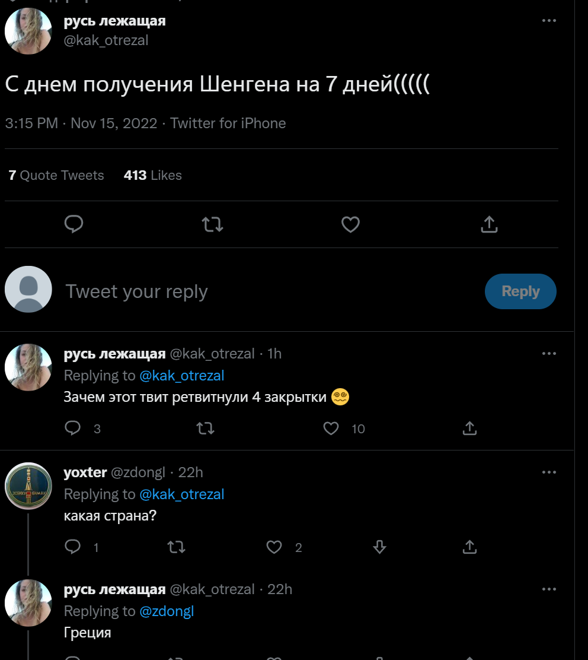The image size is (588, 660).
Task: Retweet the 'Зачем этот твит' reply
Action: tap(205, 429)
